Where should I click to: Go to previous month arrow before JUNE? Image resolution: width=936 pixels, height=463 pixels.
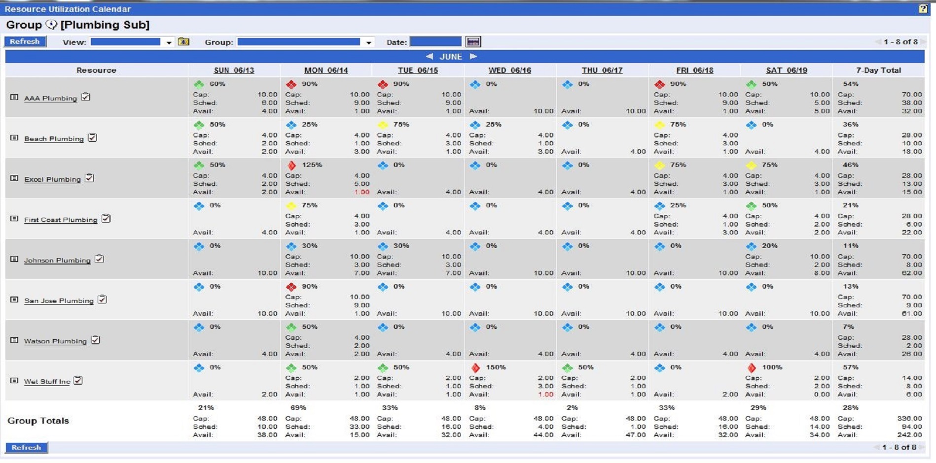[429, 56]
